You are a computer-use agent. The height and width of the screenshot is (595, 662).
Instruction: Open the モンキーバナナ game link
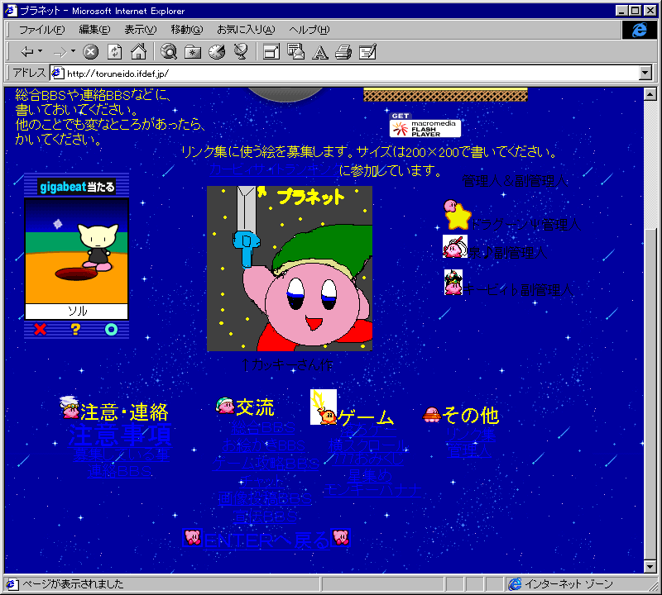coord(373,490)
